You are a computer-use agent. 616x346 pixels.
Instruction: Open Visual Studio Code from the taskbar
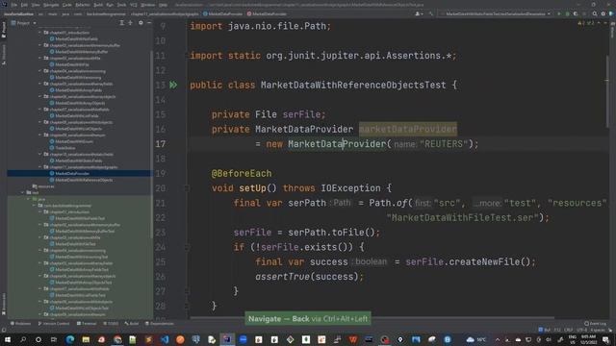tap(165, 339)
